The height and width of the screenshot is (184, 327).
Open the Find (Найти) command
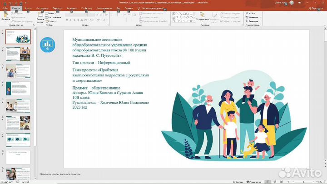click(x=250, y=13)
